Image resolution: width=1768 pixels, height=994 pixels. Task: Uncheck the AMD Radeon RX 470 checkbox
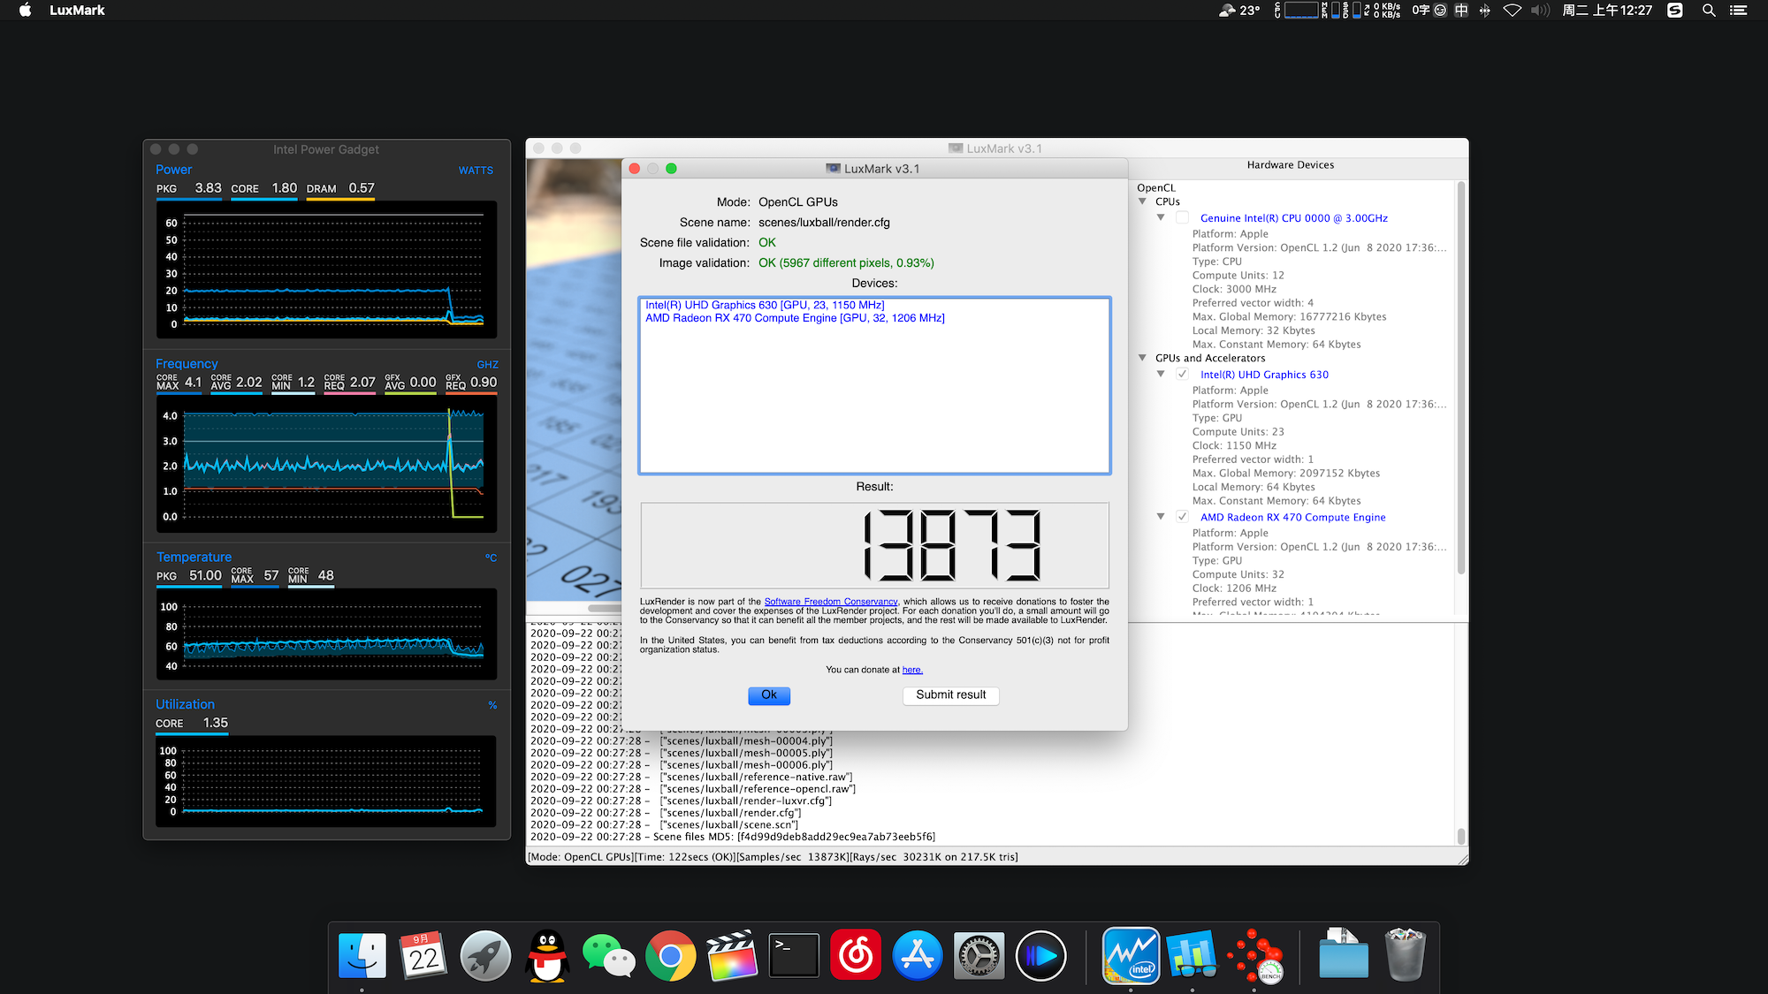click(x=1182, y=518)
